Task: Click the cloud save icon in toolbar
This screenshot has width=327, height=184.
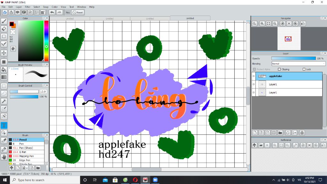Action: [x=5, y=12]
